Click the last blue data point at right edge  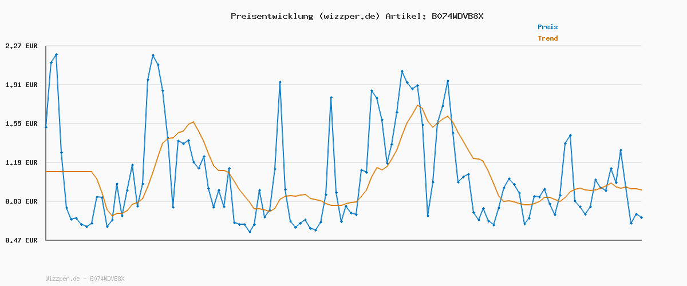(641, 218)
